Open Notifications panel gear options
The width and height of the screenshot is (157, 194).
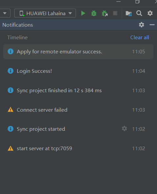142,25
